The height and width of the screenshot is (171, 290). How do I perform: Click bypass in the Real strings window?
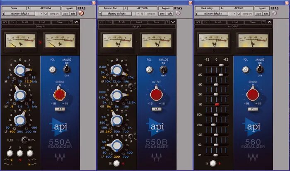[x=262, y=8]
